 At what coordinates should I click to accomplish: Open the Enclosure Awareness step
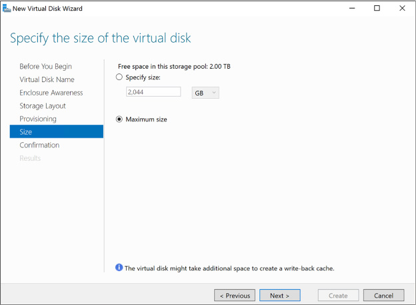pyautogui.click(x=51, y=93)
